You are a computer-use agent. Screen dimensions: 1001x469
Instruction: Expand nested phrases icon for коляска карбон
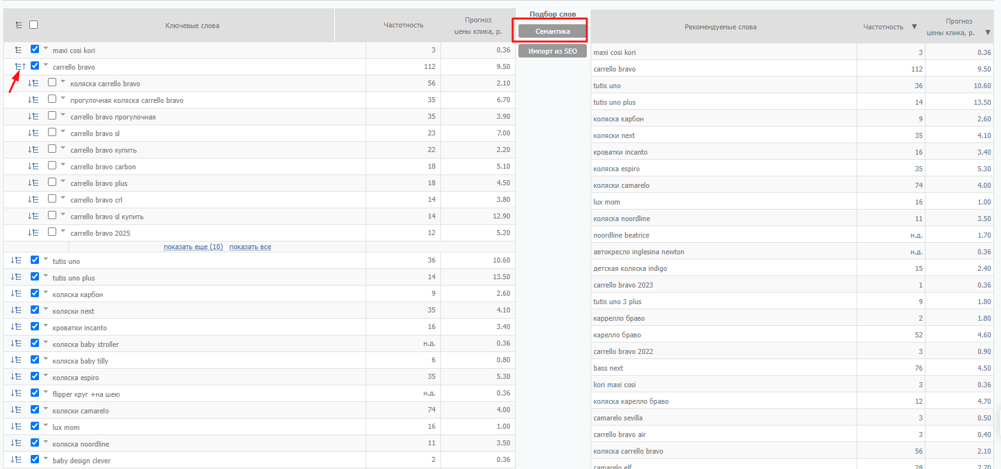click(17, 293)
